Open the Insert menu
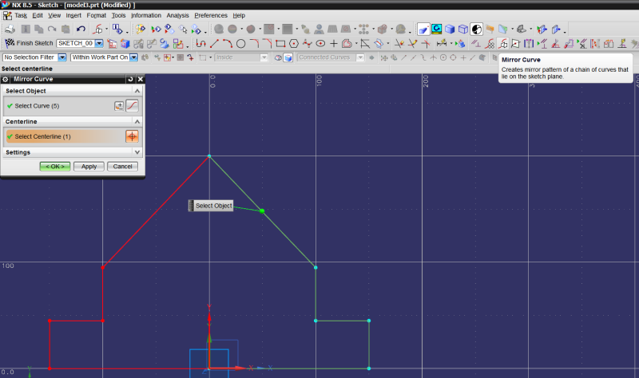639x378 pixels. pyautogui.click(x=73, y=15)
